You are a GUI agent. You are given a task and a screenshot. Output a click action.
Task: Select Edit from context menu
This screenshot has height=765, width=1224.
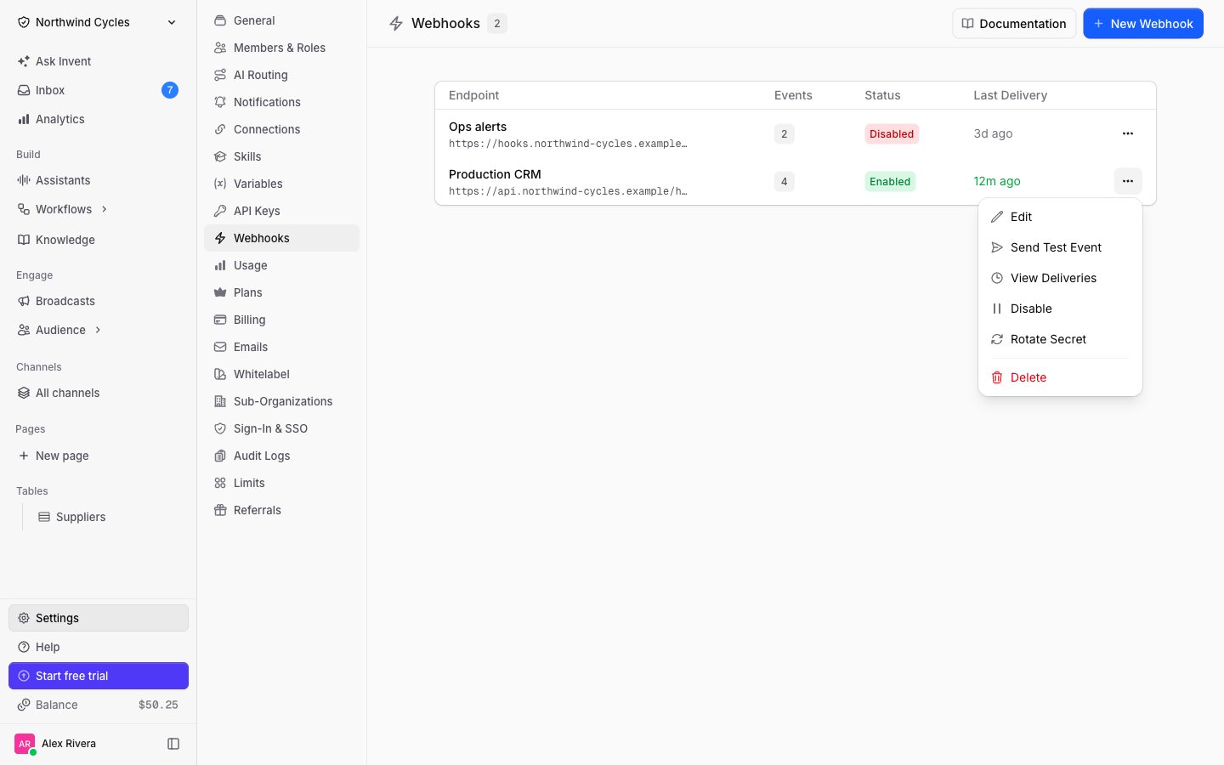tap(1060, 217)
